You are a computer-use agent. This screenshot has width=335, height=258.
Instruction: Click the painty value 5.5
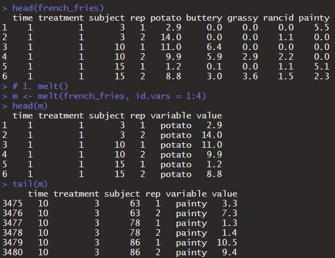tap(321, 28)
